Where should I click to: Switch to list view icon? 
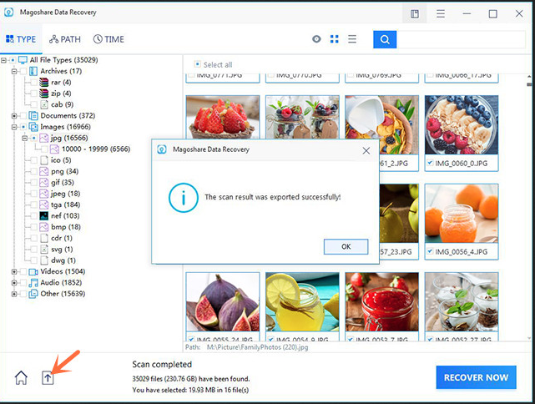[352, 39]
